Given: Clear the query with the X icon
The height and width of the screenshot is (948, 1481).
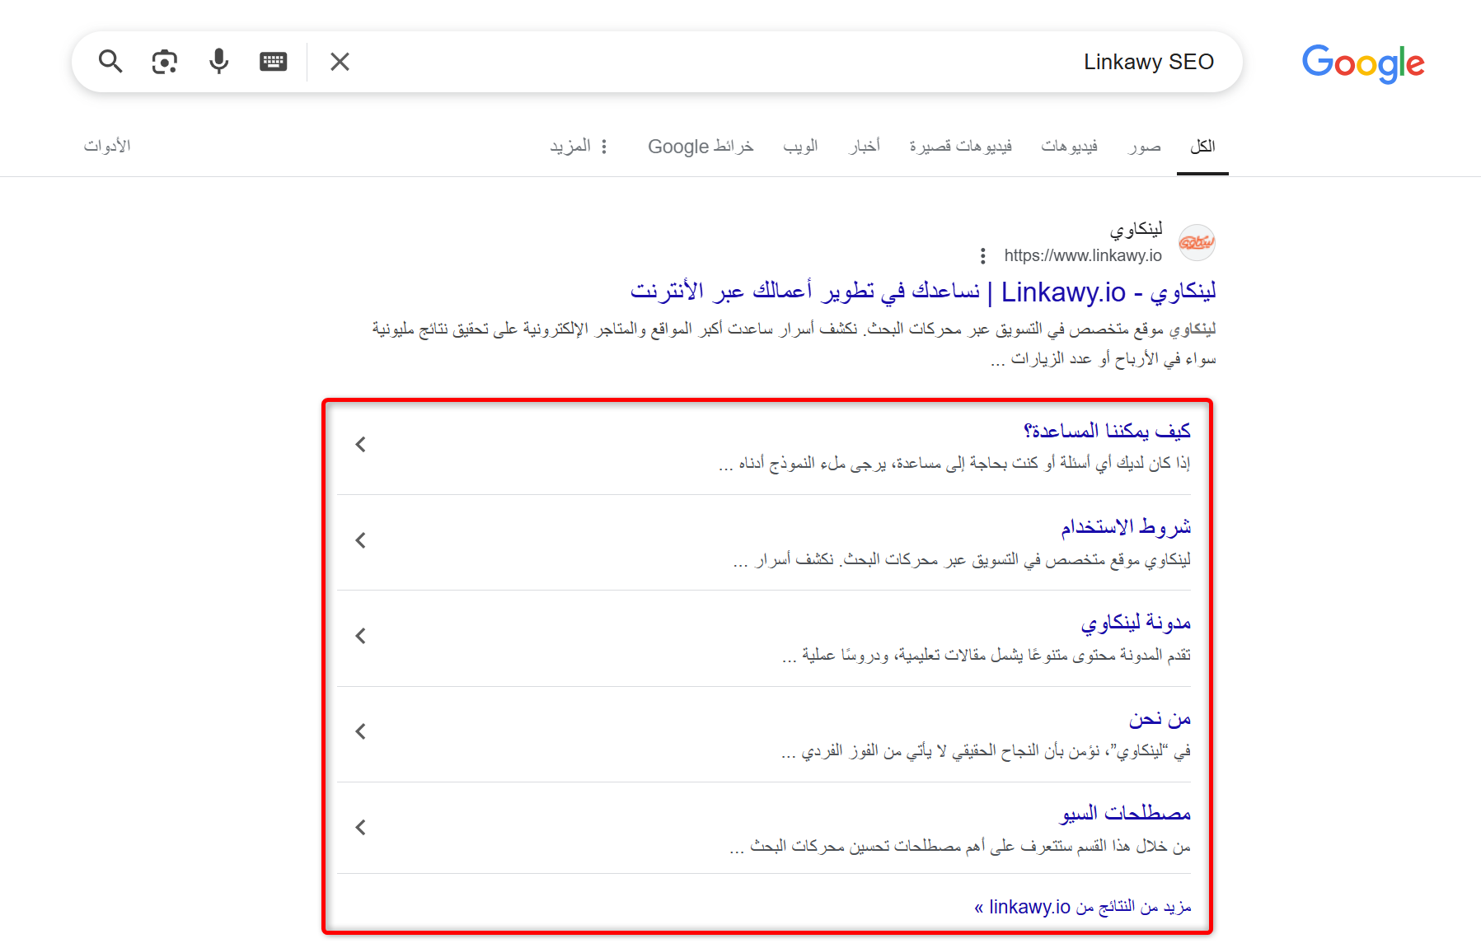Looking at the screenshot, I should pyautogui.click(x=339, y=61).
